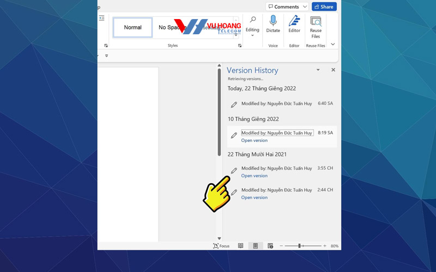Open the 2:44 CH version
The height and width of the screenshot is (272, 436).
(x=255, y=197)
